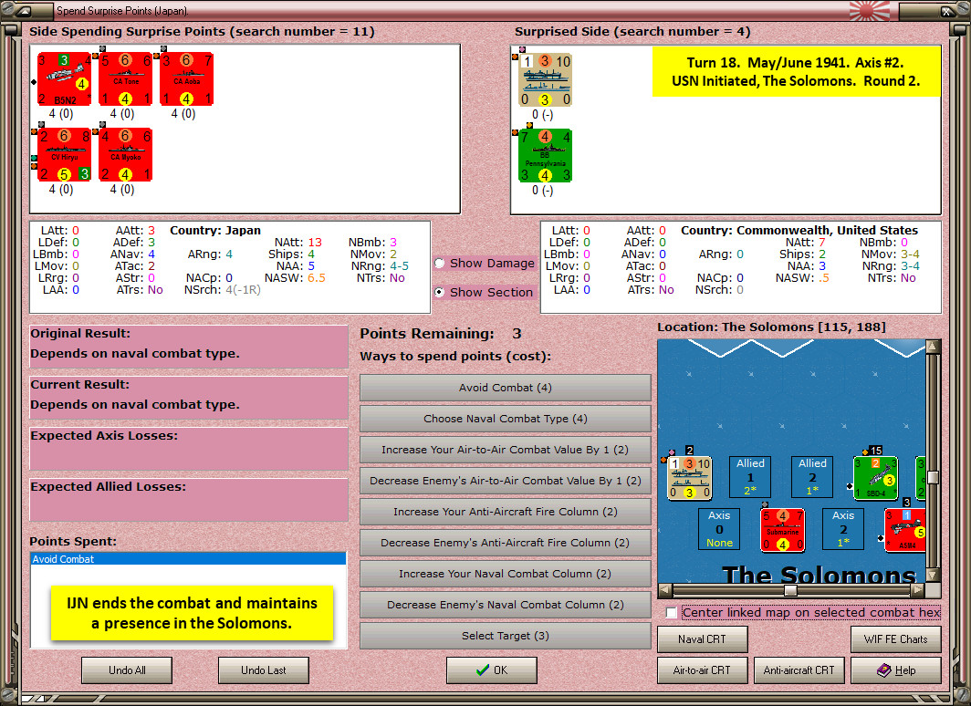Select the Show Damage radio option

[x=440, y=263]
